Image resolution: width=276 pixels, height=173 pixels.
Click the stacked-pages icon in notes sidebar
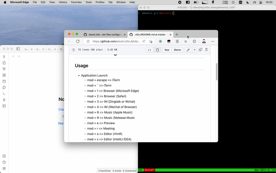4,87
